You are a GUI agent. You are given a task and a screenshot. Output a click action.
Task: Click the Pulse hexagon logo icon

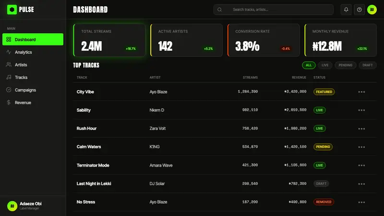(x=12, y=10)
